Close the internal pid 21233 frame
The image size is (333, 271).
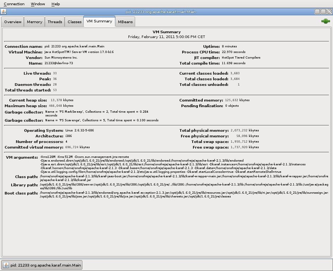coord(329,12)
